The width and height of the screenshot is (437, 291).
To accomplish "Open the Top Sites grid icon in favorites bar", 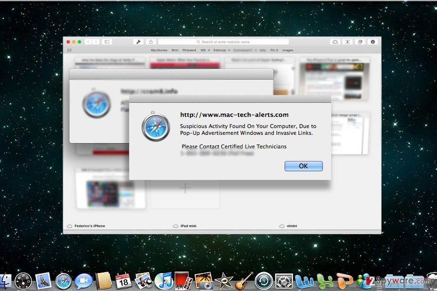I will [x=69, y=50].
